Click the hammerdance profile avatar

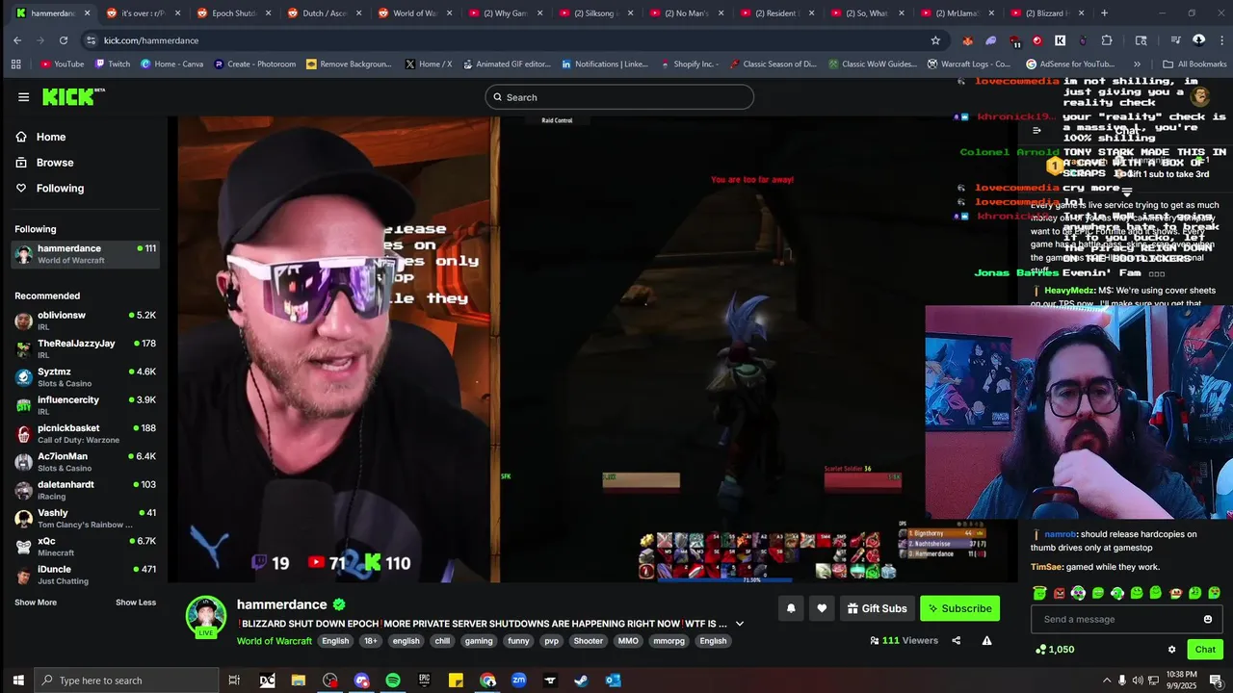pos(205,616)
